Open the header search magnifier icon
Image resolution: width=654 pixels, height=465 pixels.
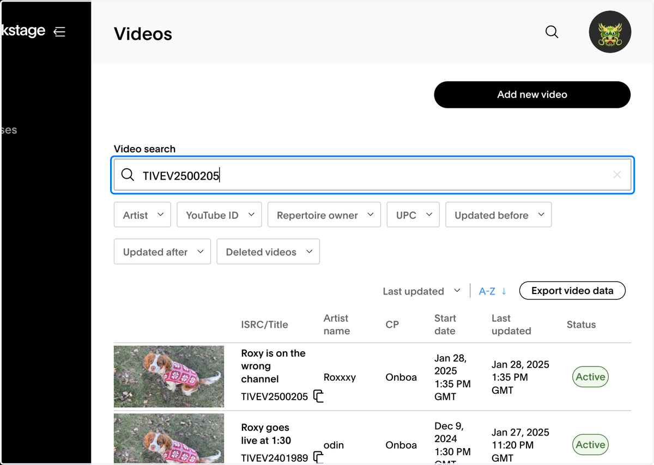tap(552, 32)
